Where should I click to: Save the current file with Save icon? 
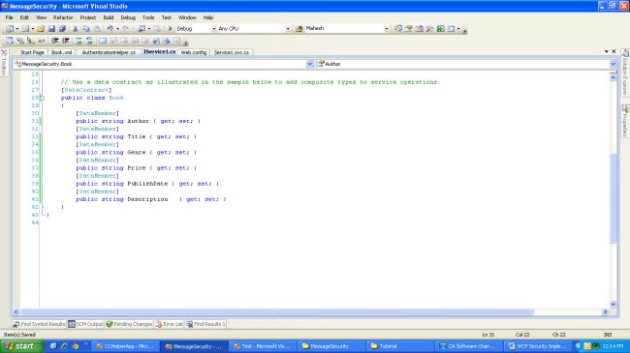click(51, 29)
